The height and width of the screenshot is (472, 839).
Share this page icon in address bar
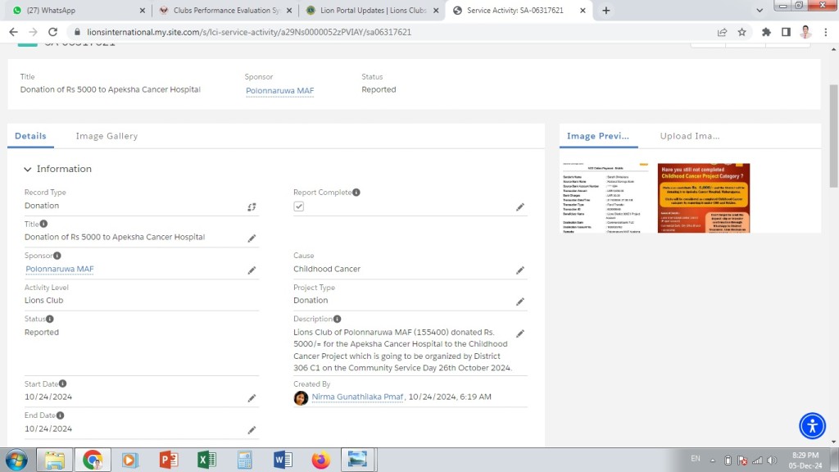722,32
